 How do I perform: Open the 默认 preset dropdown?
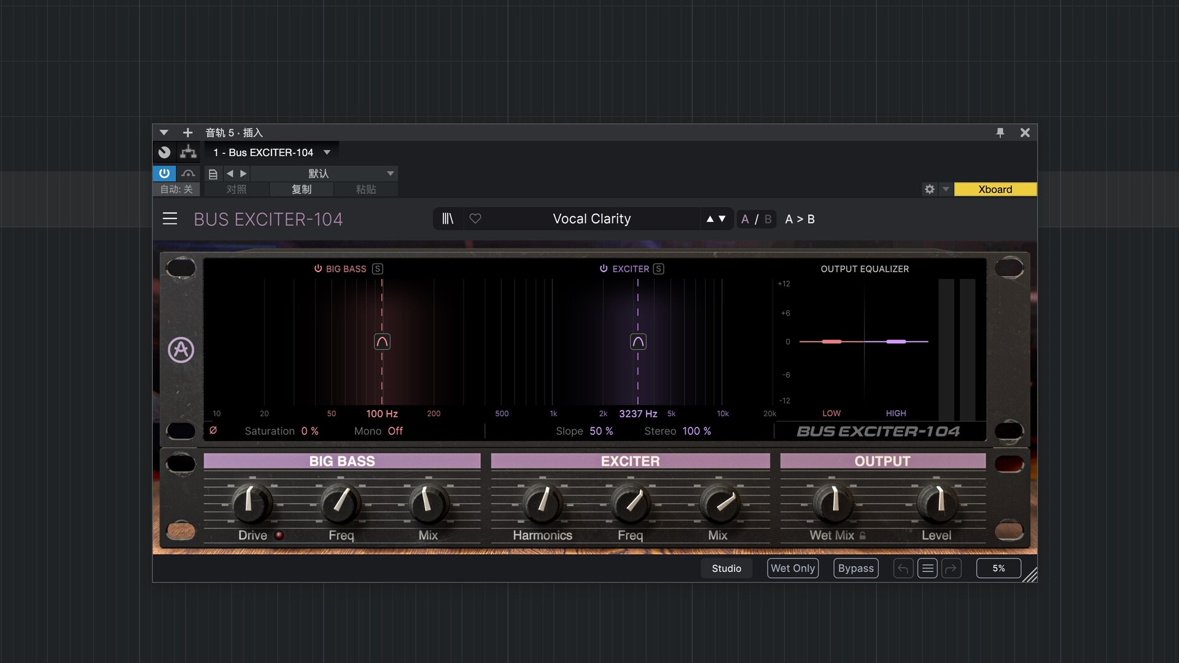click(390, 174)
